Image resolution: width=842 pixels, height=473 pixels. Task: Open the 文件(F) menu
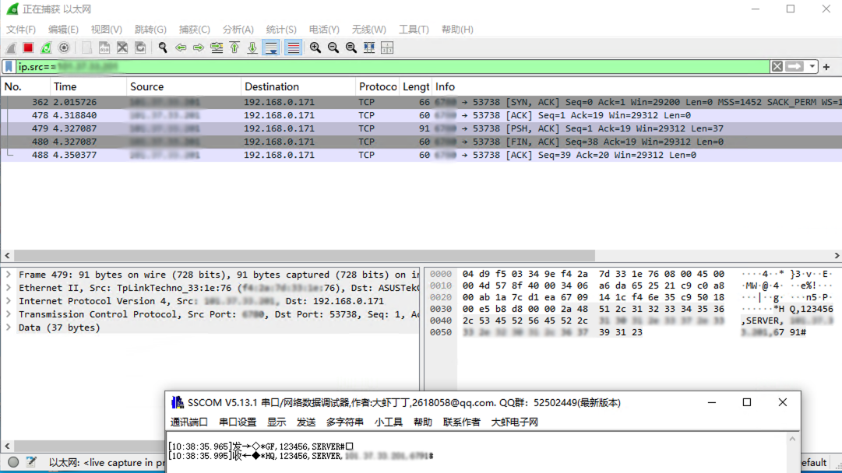[21, 30]
